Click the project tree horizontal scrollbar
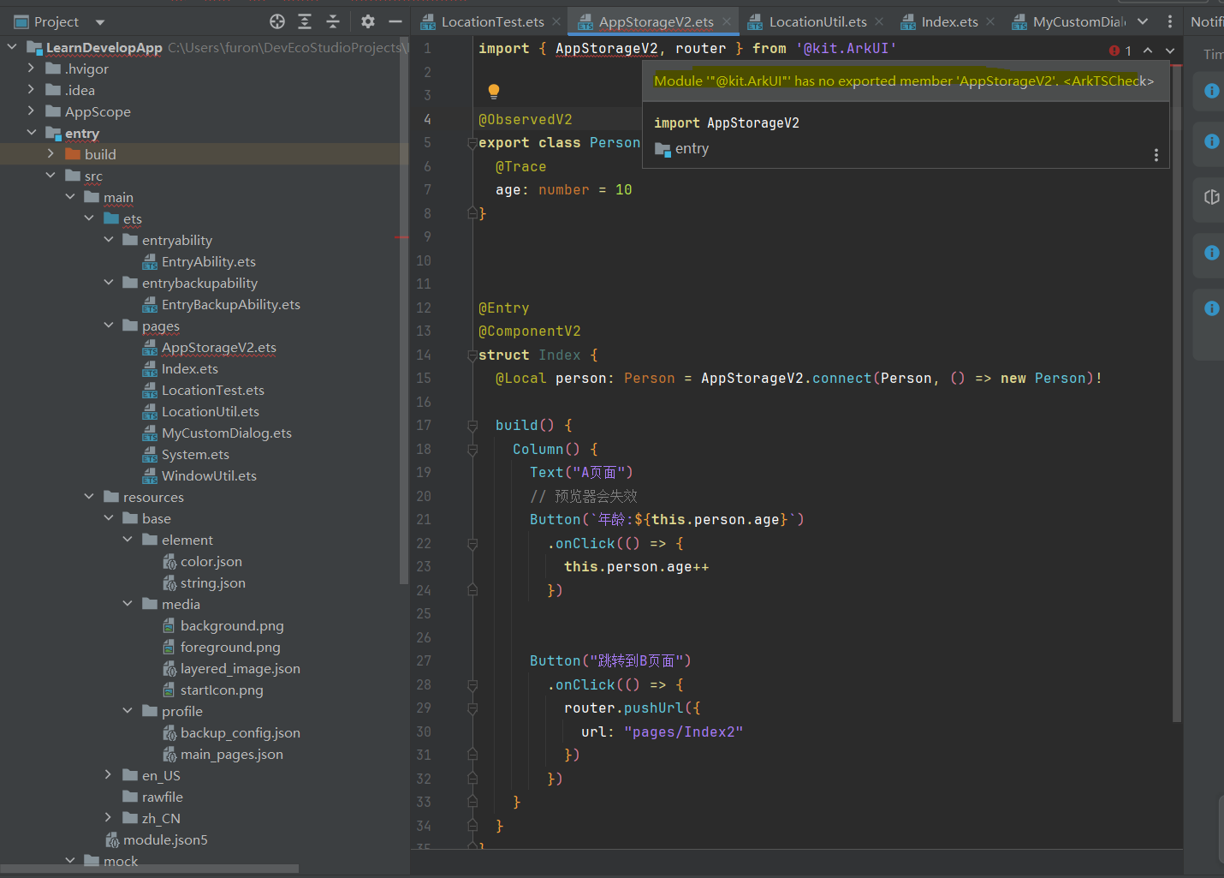Image resolution: width=1224 pixels, height=878 pixels. tap(150, 868)
